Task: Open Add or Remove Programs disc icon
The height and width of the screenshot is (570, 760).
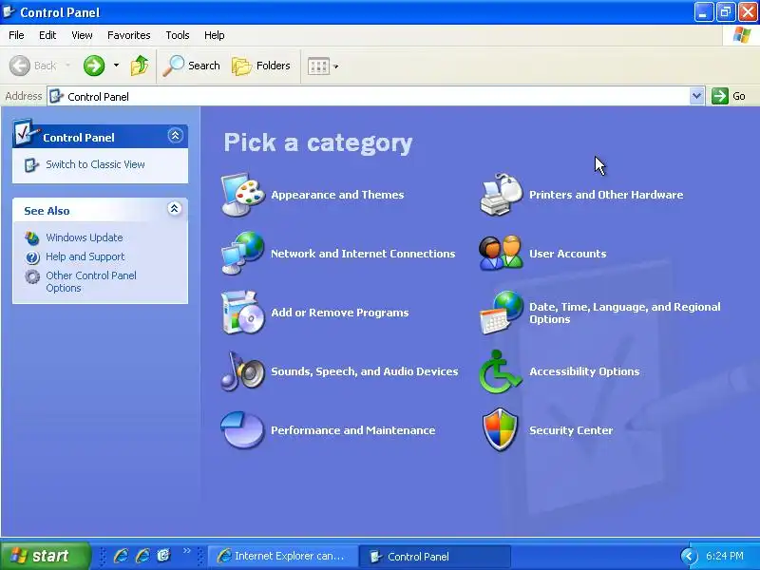Action: point(243,313)
